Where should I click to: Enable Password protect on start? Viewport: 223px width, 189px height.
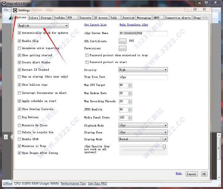tap(87, 62)
